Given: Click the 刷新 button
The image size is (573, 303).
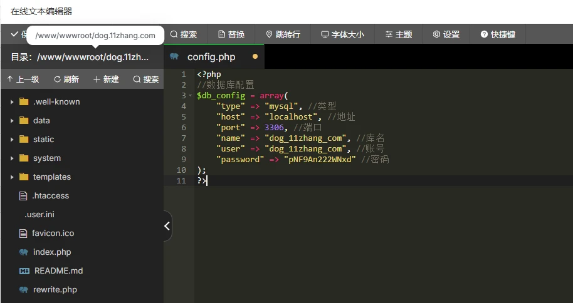Looking at the screenshot, I should 66,79.
